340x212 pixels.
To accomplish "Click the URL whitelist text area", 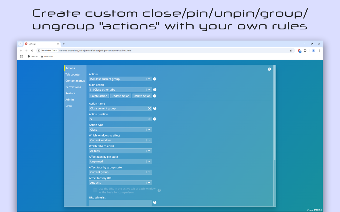I will coord(120,203).
